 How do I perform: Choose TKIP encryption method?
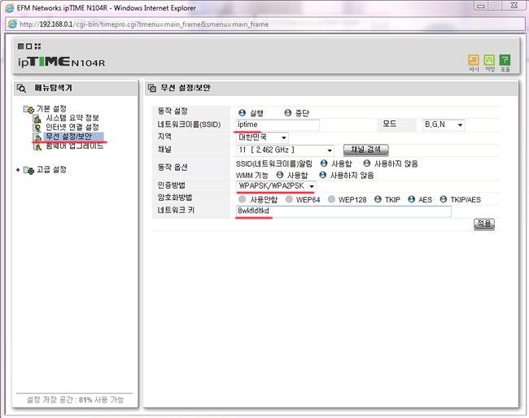click(x=378, y=199)
